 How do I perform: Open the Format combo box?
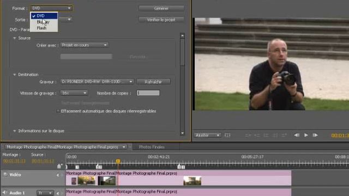(51, 8)
